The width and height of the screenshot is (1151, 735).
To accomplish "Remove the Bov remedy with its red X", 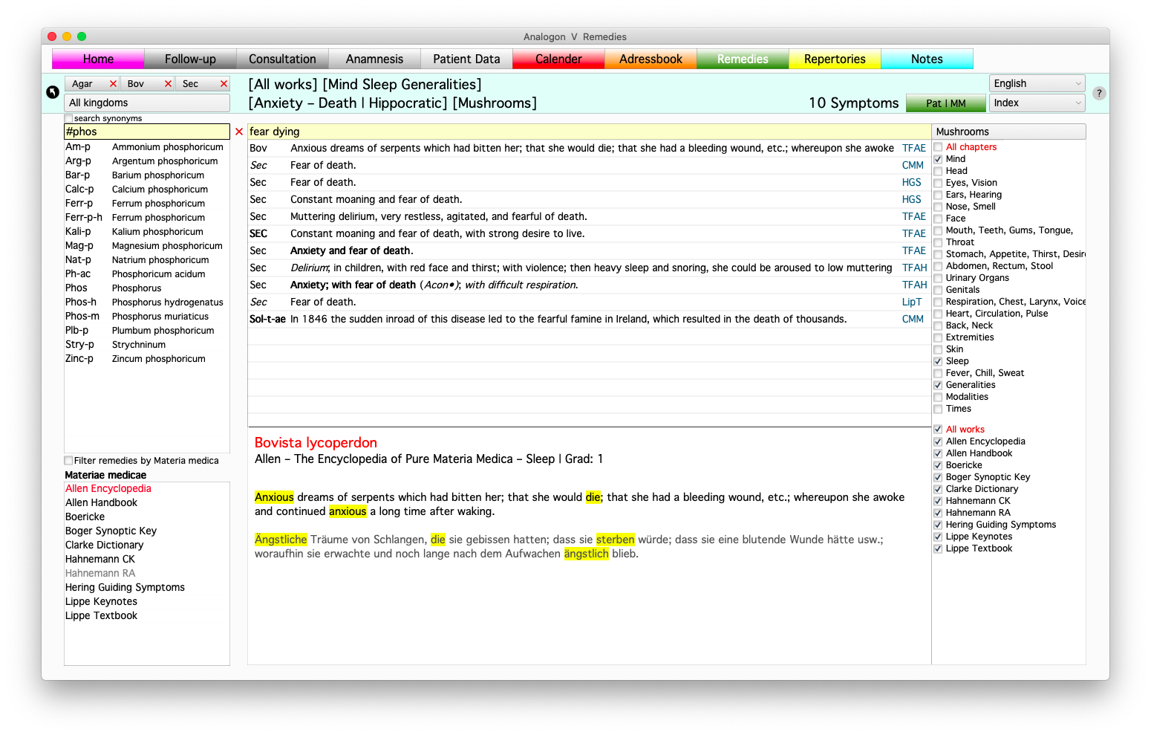I will point(168,84).
